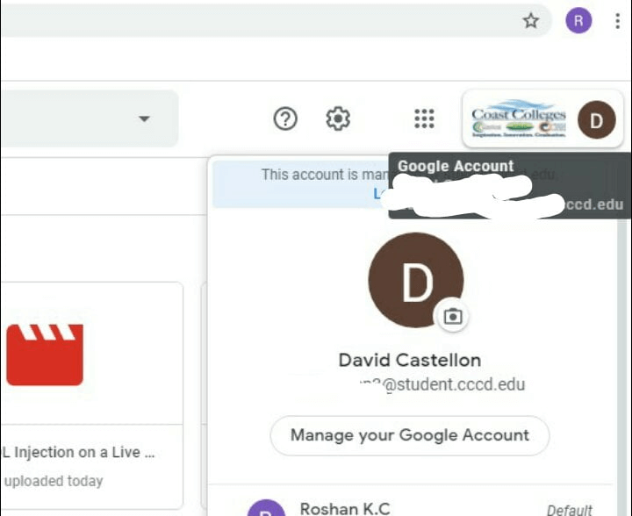Bookmark this page with the star icon
The height and width of the screenshot is (516, 632).
(x=531, y=20)
